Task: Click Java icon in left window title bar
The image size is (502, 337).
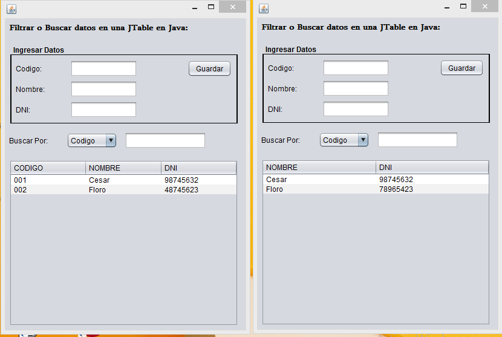Action: (x=11, y=9)
